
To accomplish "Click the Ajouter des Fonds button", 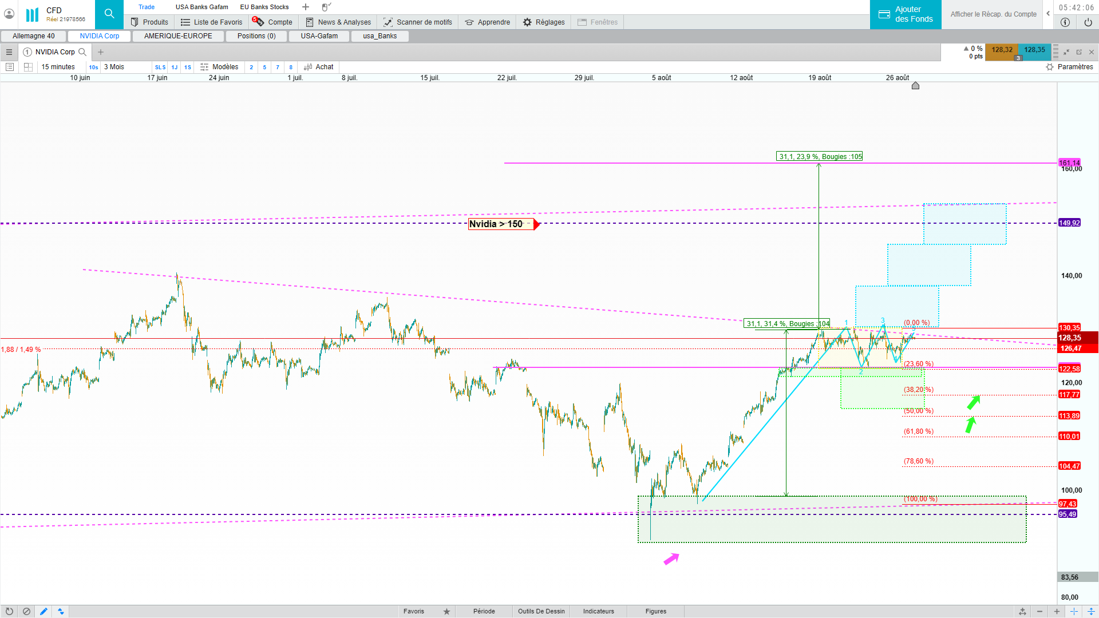I will [906, 14].
